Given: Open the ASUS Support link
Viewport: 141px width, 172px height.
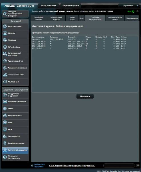Looking at the screenshot, I should [55, 165].
